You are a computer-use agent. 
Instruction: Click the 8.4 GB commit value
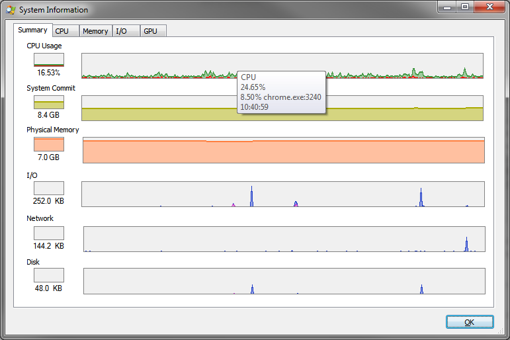click(x=48, y=115)
